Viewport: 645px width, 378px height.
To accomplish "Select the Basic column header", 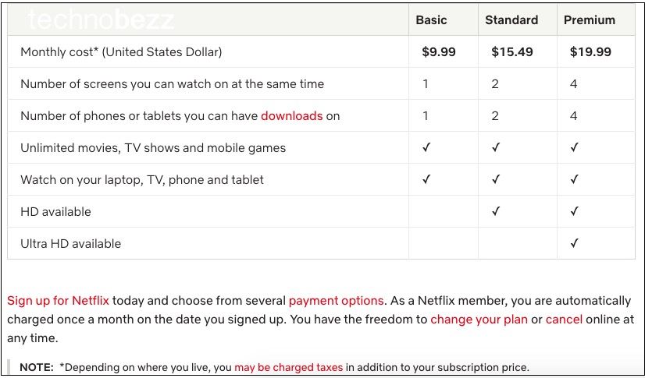I will click(x=431, y=19).
